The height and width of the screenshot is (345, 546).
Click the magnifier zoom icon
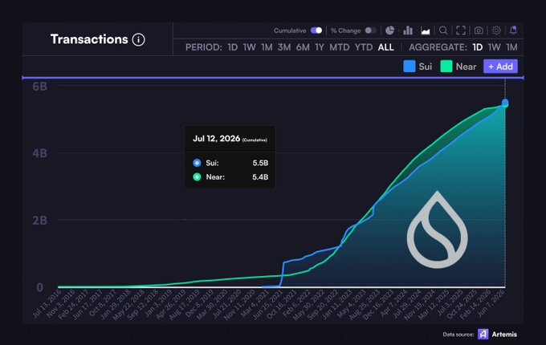pos(443,30)
